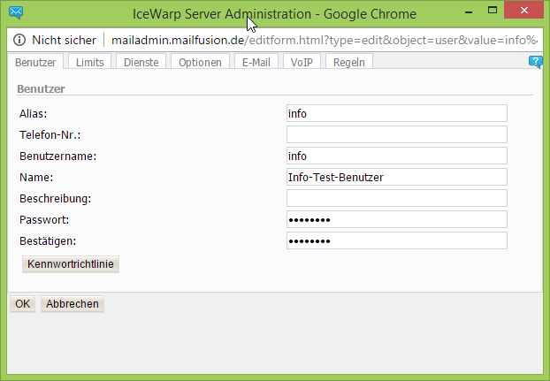Switch to the Benutzer tab

point(35,62)
